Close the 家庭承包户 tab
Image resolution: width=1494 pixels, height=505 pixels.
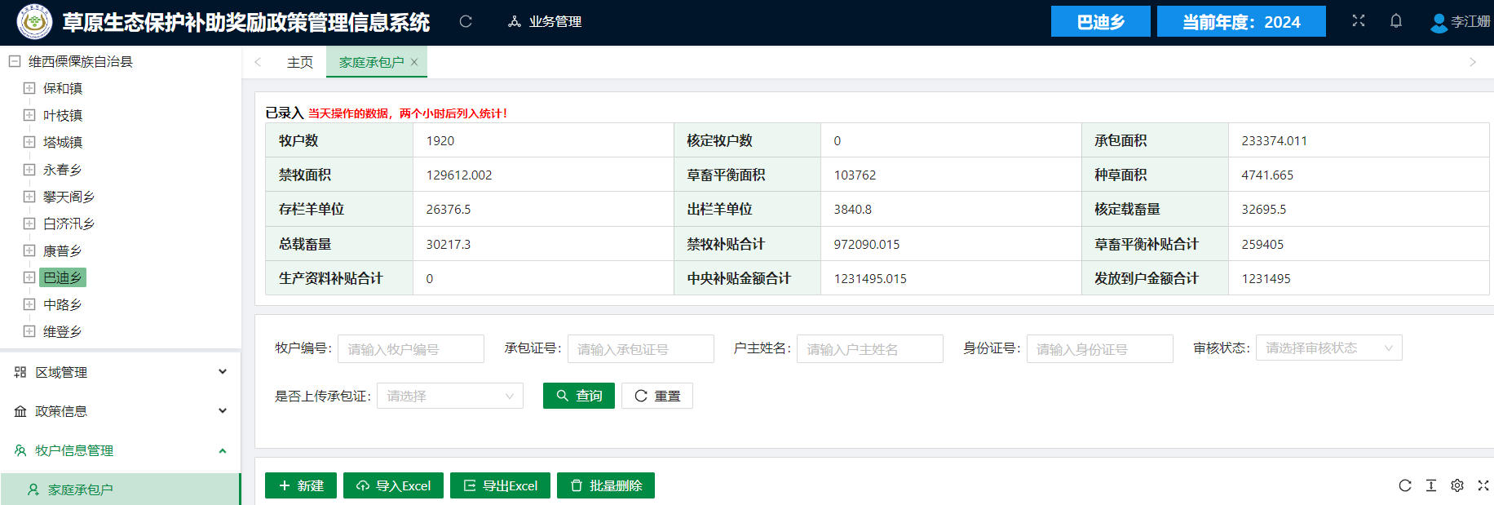click(414, 62)
